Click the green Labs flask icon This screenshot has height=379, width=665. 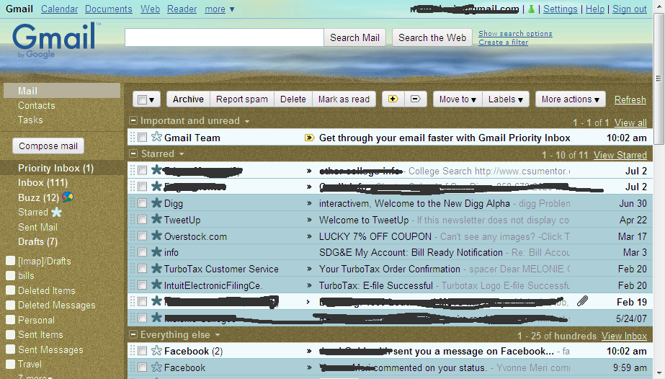coord(531,9)
